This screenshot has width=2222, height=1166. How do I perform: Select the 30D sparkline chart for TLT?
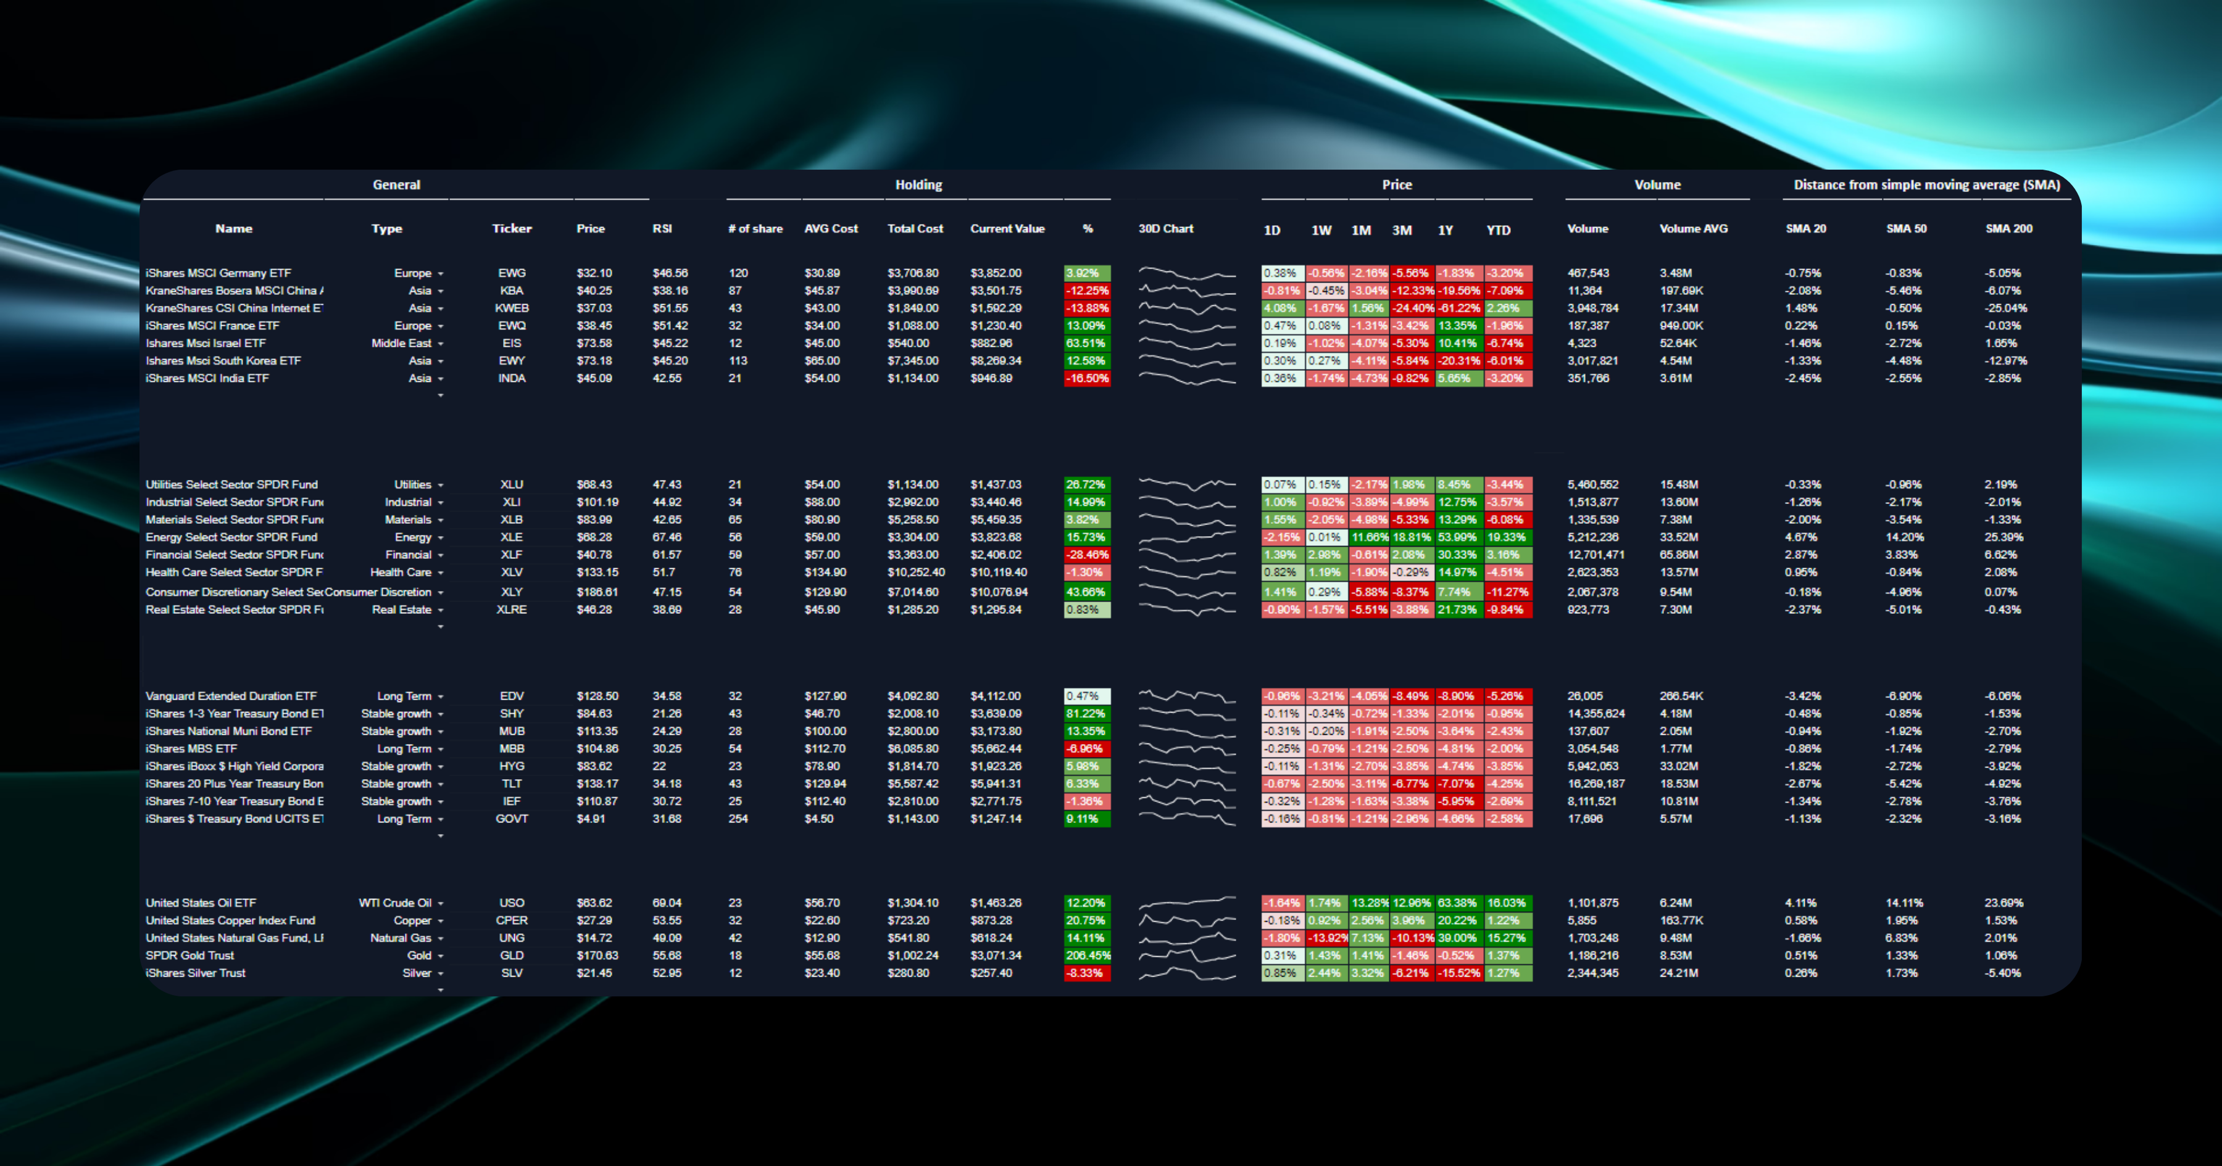tap(1186, 784)
